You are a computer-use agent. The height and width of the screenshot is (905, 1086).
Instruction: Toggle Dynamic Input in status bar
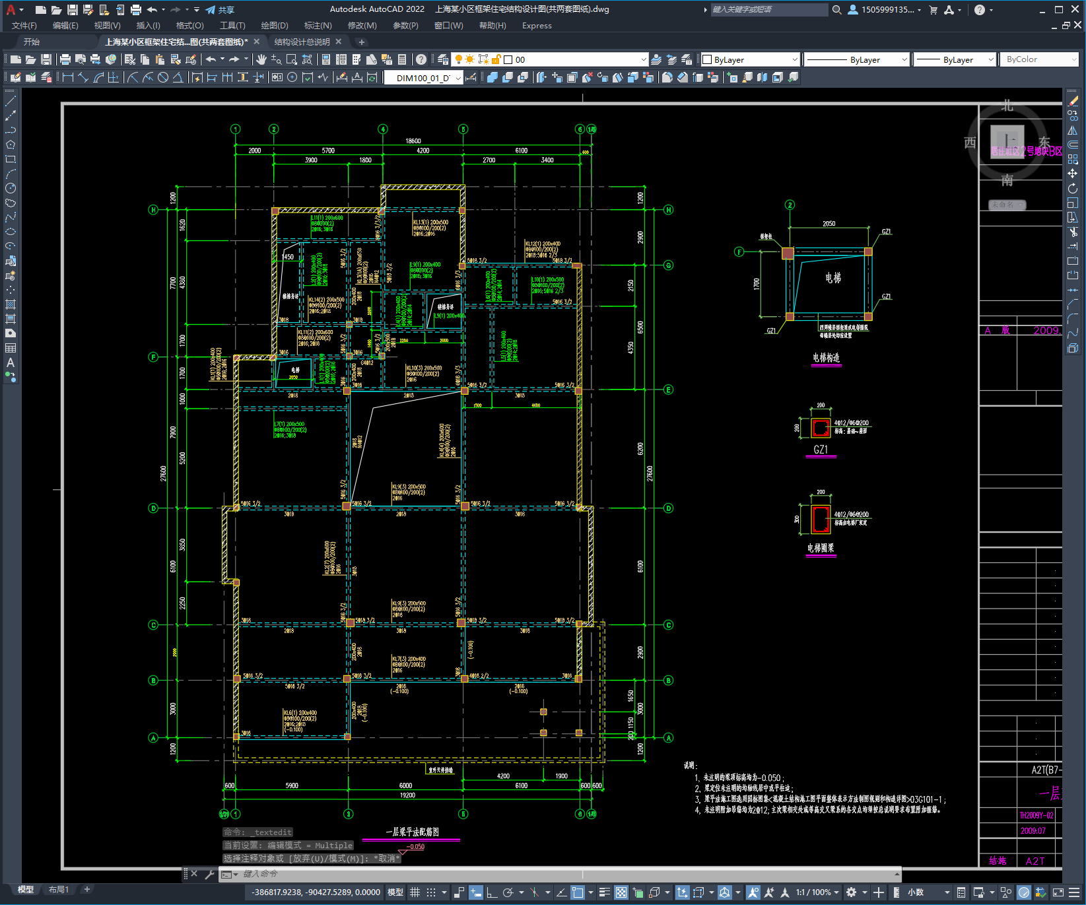click(475, 892)
